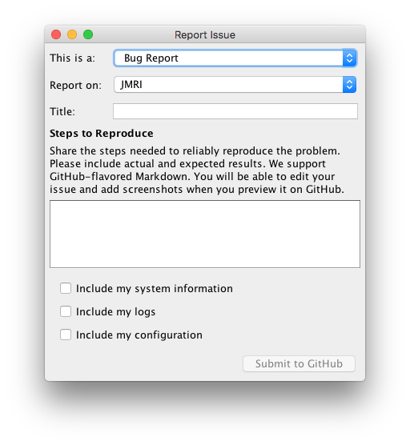
Task: Click the Submit to GitHub button
Action: tap(299, 364)
